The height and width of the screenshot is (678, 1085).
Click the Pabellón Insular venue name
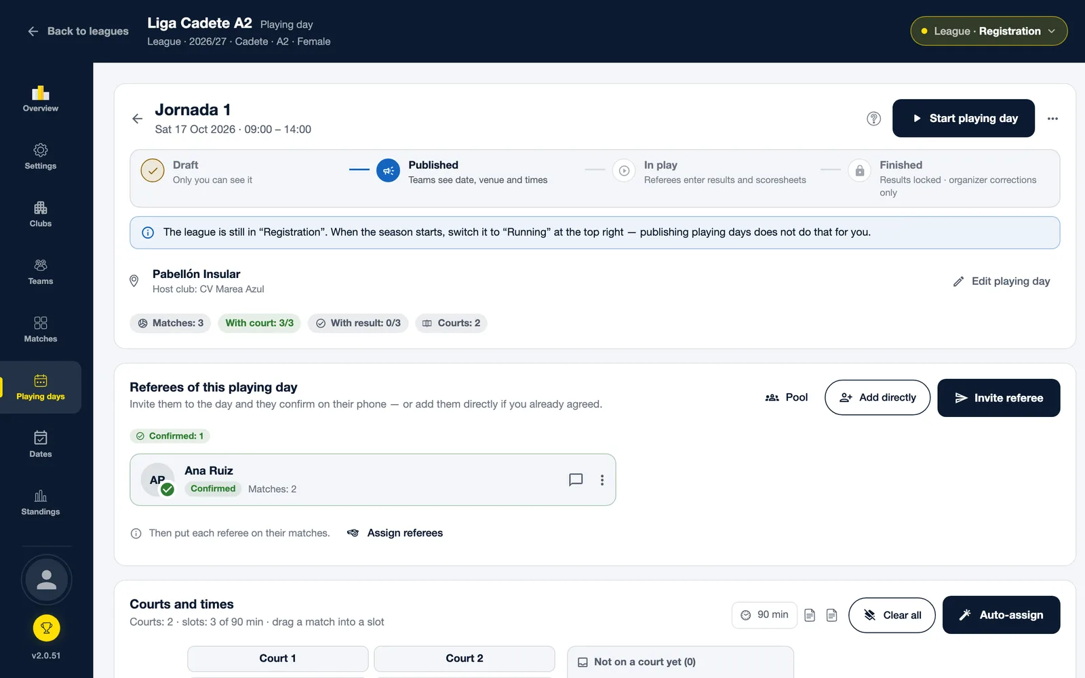(197, 274)
